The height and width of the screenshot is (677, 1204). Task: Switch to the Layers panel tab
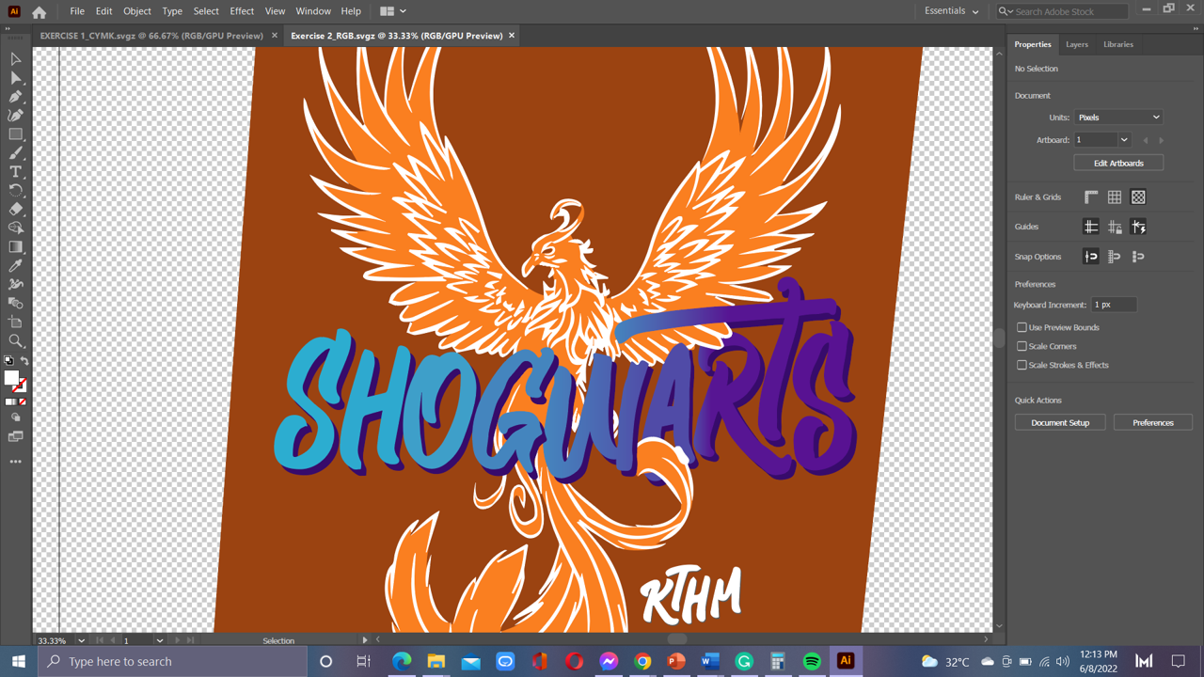click(1077, 44)
